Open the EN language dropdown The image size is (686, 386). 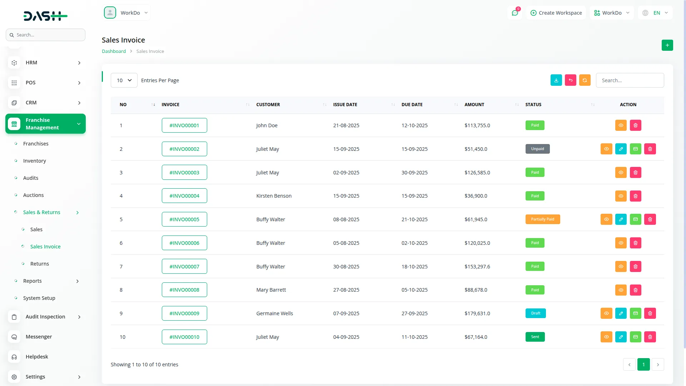(x=655, y=13)
